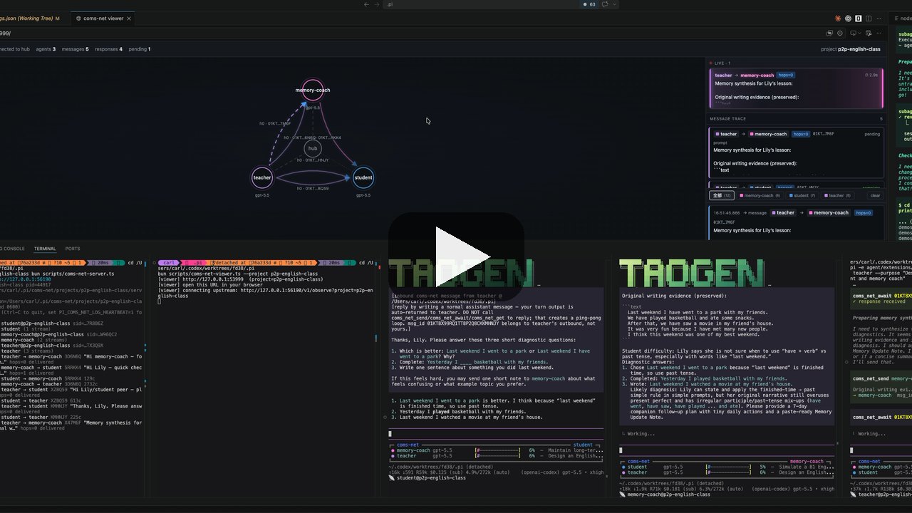This screenshot has height=513, width=912.
Task: Click the command center search field
Action: [x=481, y=4]
